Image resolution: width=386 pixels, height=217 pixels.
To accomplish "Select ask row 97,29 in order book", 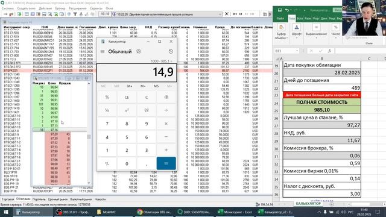I will (x=60, y=134).
